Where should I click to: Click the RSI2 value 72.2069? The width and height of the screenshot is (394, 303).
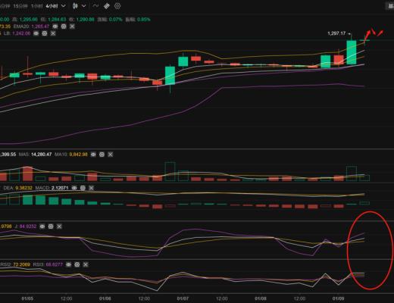21,264
